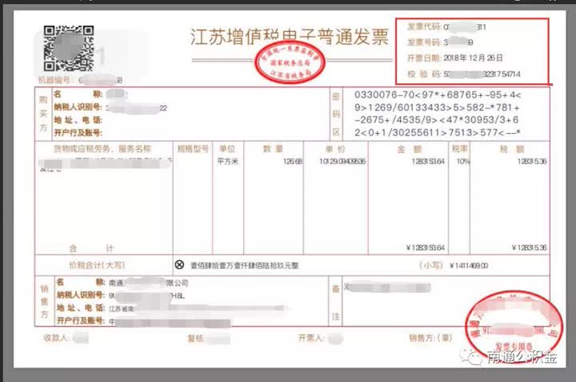Click the 发票代码 label

(x=424, y=27)
